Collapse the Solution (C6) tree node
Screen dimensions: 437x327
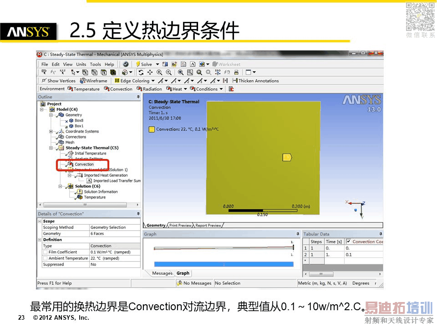(60, 186)
